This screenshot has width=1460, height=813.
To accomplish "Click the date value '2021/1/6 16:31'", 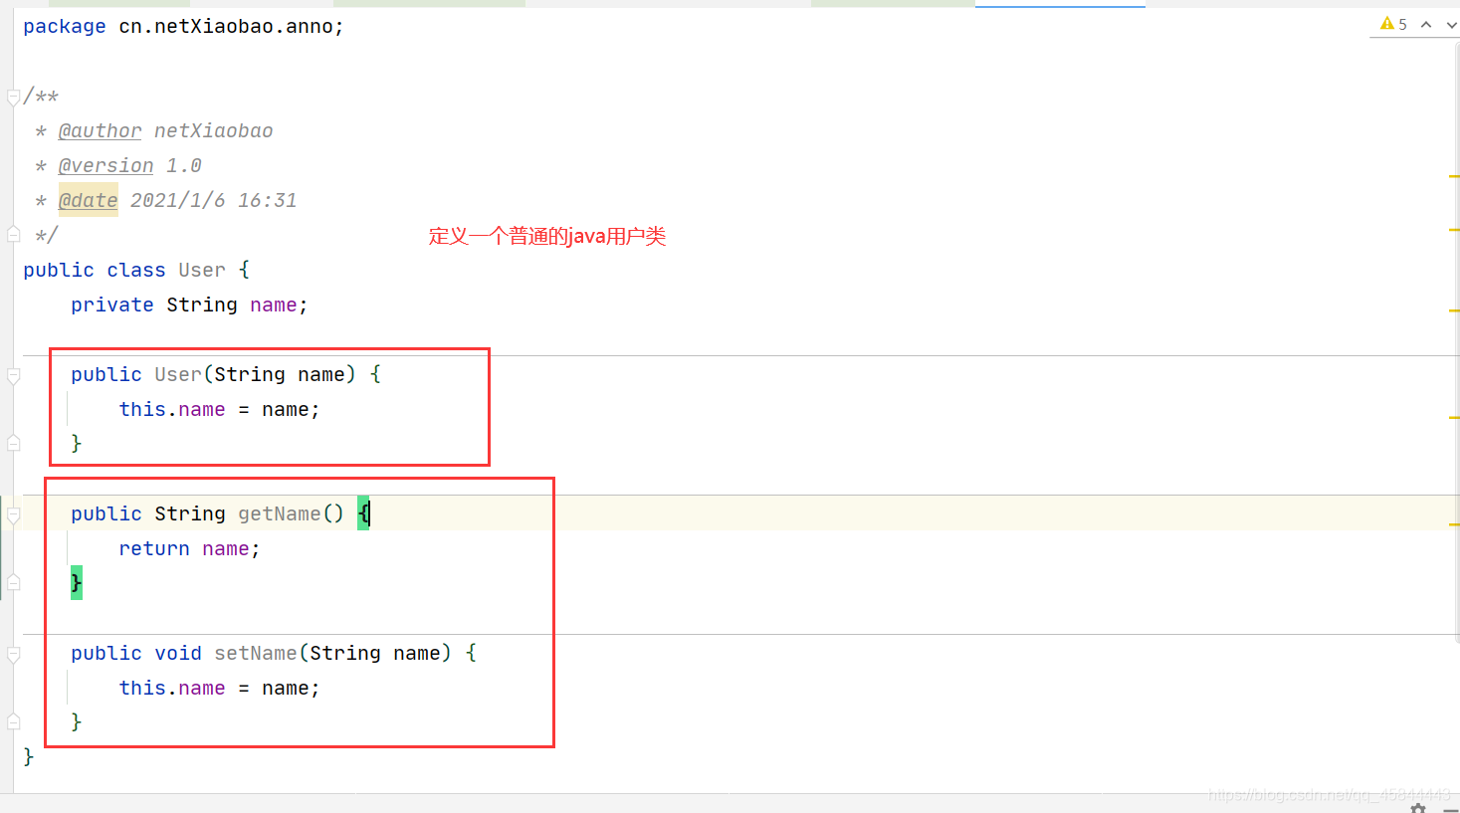I will point(213,201).
